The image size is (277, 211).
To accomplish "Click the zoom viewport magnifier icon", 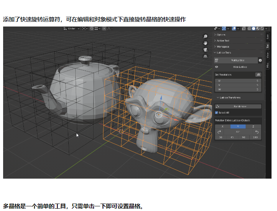I will click(x=205, y=36).
